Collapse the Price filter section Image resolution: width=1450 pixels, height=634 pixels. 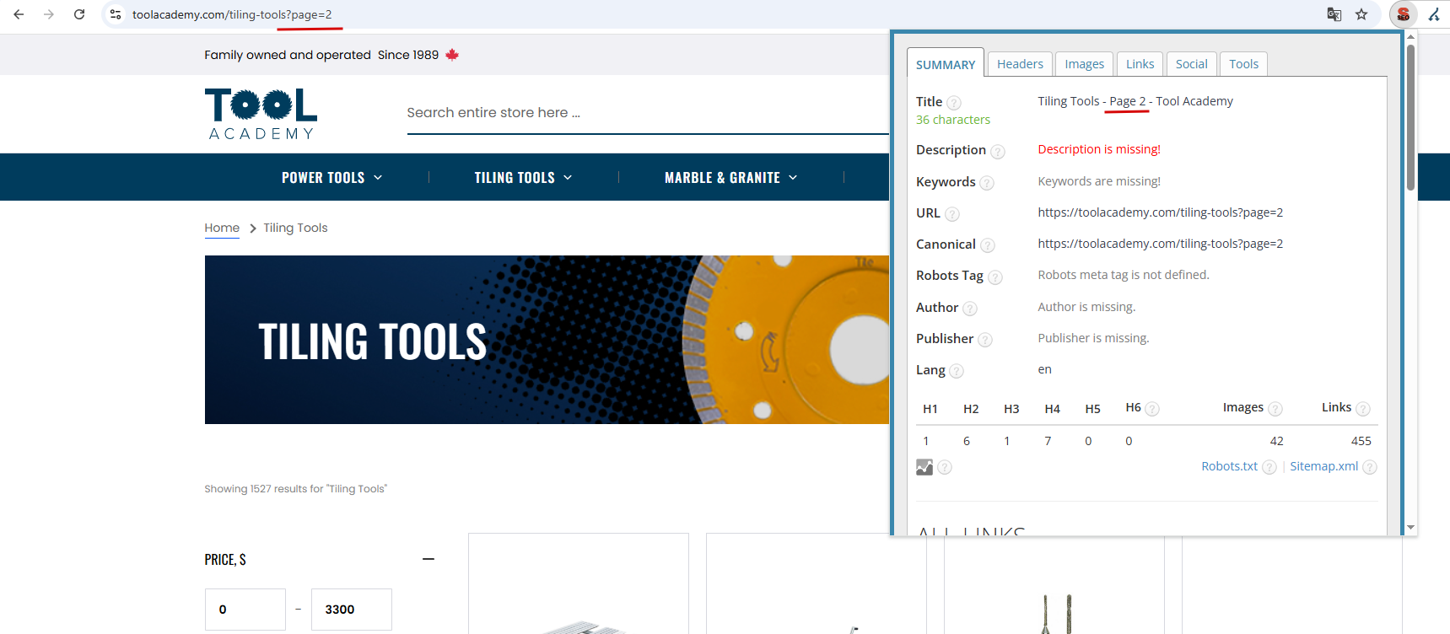(x=429, y=559)
